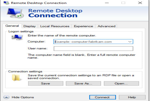
Task: Click the 'Logon settings' group heading
Action: click(x=21, y=31)
